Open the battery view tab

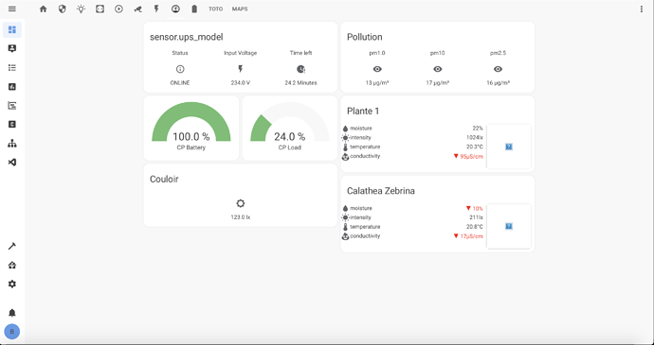194,9
